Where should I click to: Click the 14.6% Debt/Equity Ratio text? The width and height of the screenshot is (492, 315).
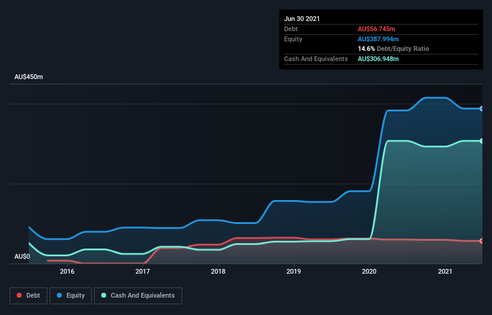[x=394, y=49]
